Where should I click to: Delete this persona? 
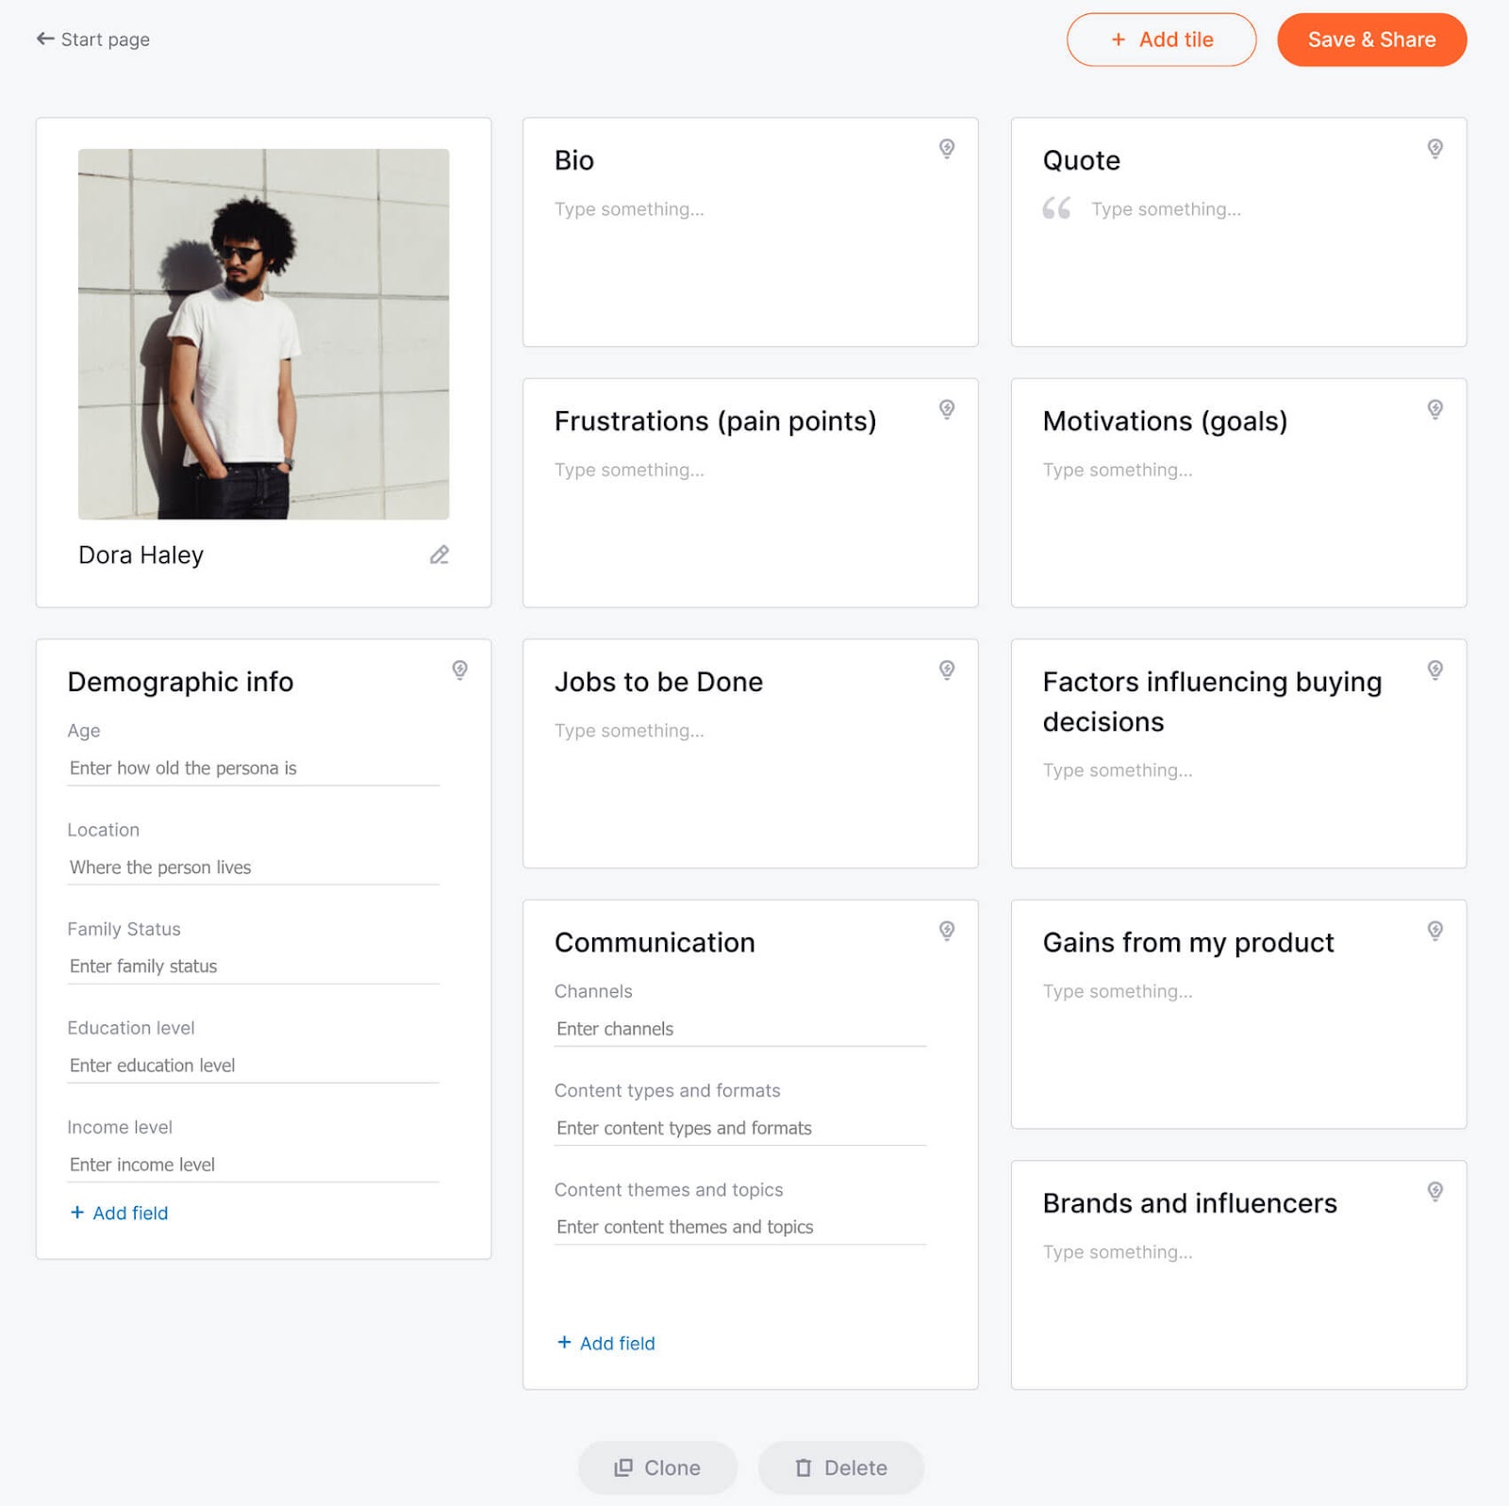pos(840,1467)
